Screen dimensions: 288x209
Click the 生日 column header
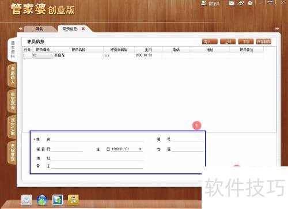pos(148,50)
